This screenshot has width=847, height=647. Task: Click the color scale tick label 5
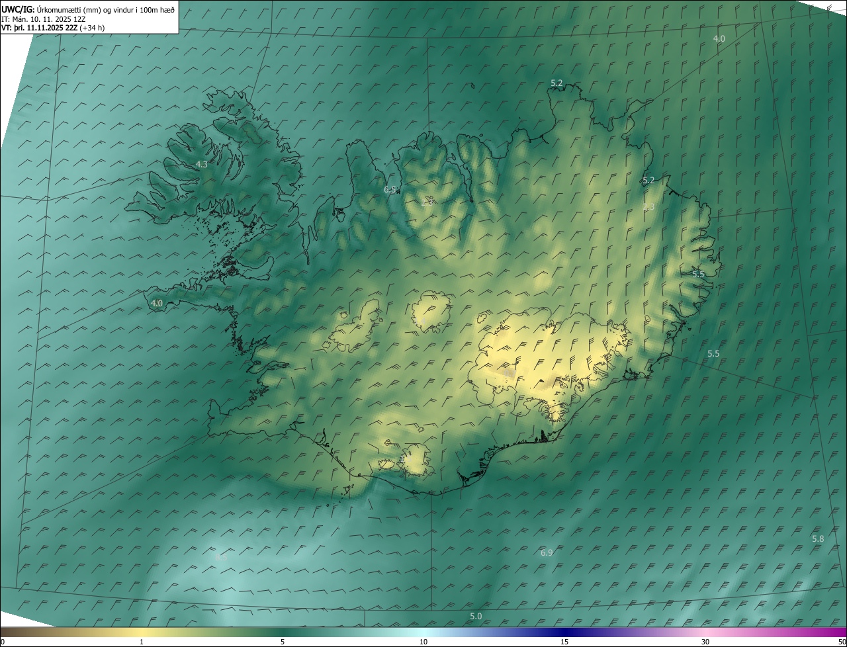tap(283, 642)
